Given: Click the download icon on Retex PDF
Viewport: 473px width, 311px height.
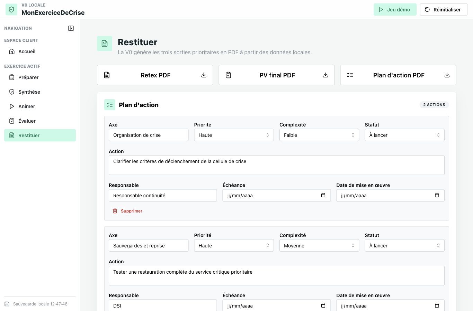Looking at the screenshot, I should 204,75.
